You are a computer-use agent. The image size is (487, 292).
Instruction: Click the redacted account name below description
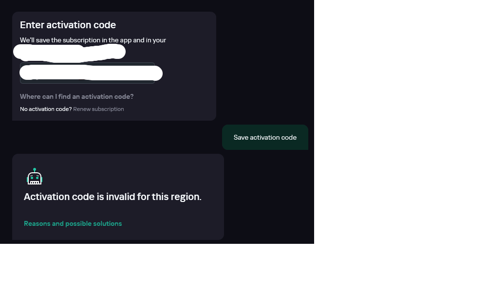pos(69,52)
